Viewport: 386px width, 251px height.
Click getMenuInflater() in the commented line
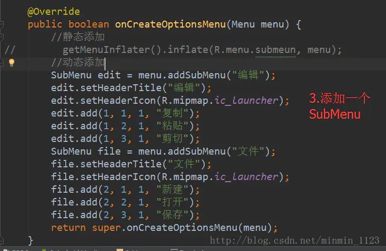[x=112, y=50]
